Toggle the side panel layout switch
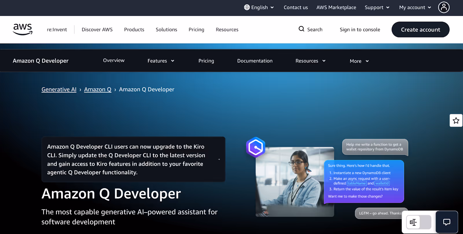 coord(419,222)
